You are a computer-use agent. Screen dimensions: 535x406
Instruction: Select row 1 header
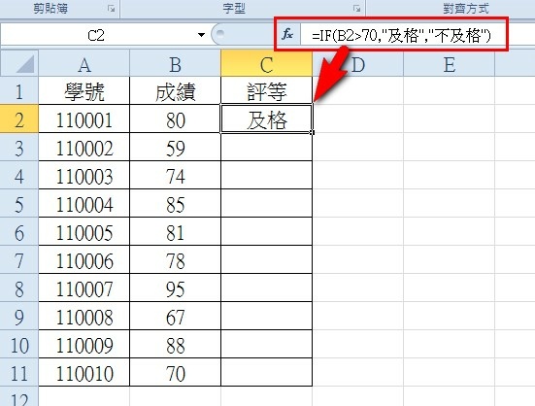(x=19, y=90)
